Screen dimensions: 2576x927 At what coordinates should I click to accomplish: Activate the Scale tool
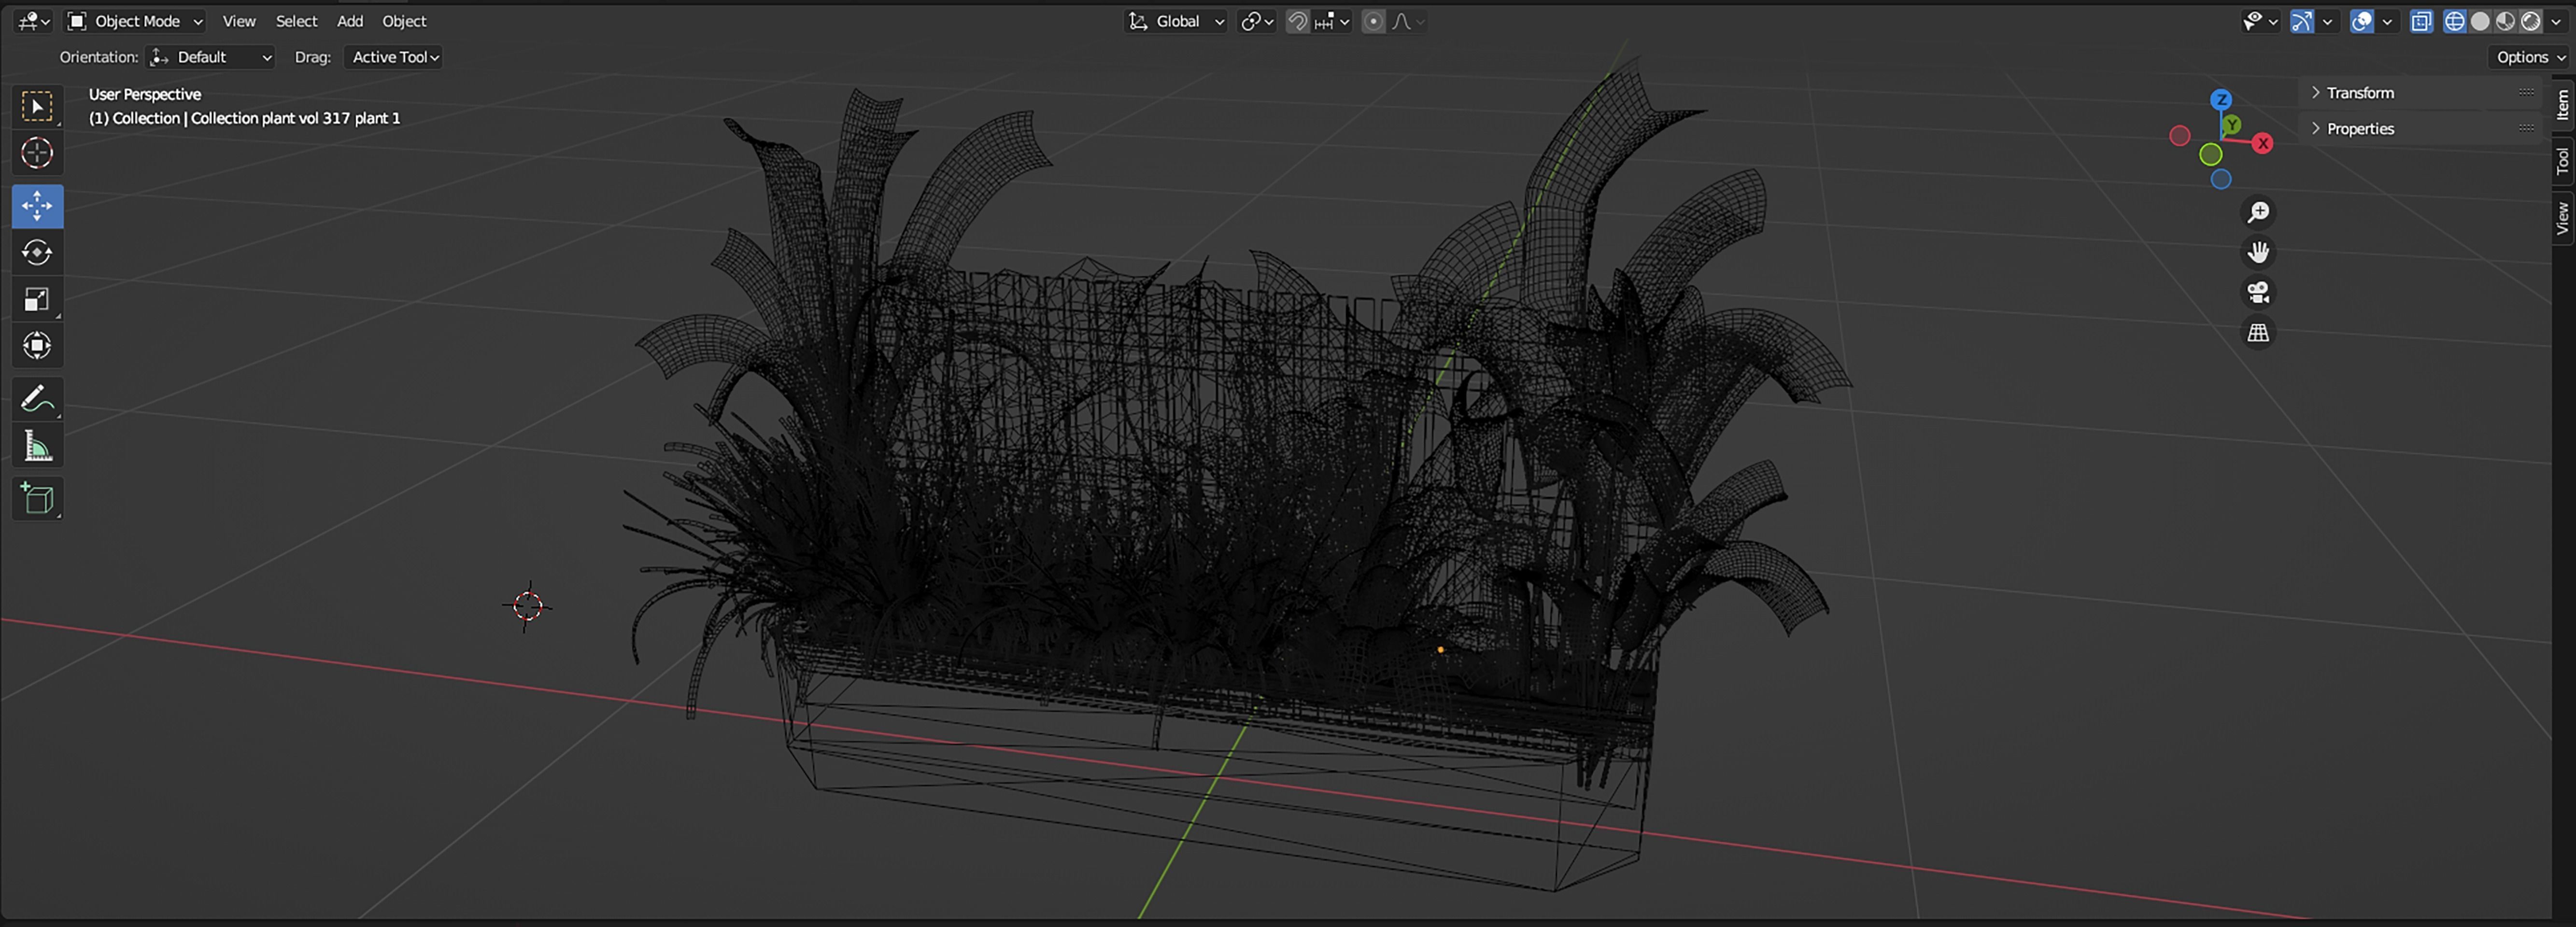[37, 299]
